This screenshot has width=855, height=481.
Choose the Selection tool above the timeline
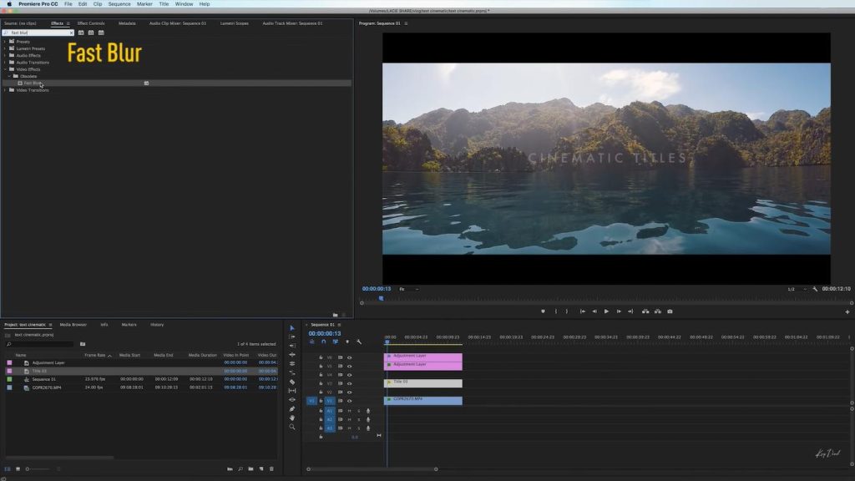click(292, 327)
